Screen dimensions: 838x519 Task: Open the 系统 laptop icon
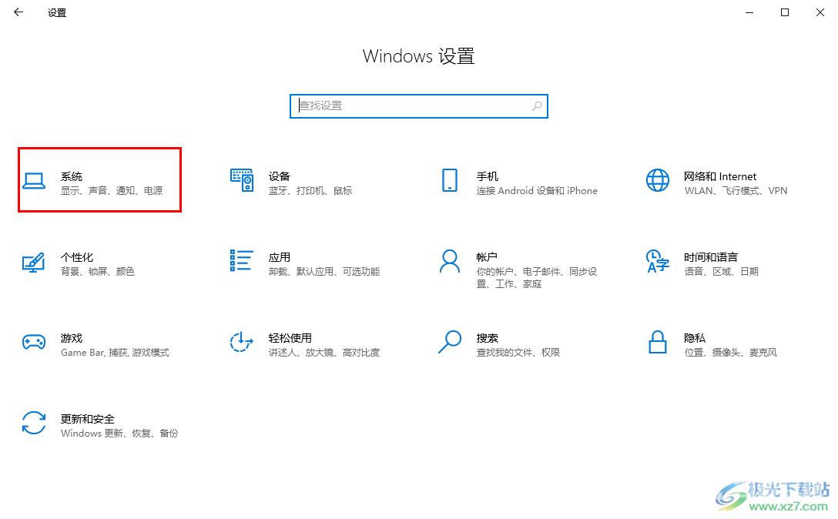(34, 181)
